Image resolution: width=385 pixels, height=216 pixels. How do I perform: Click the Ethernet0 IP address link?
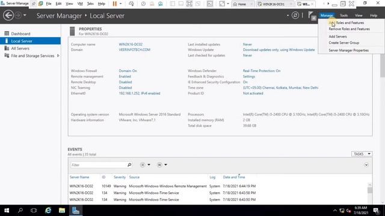(x=140, y=94)
